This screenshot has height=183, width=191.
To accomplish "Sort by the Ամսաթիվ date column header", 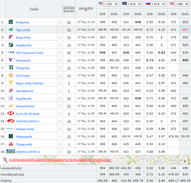I will pos(86,8).
